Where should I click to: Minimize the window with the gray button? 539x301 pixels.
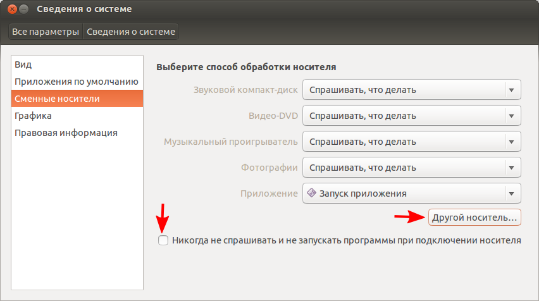(x=23, y=9)
